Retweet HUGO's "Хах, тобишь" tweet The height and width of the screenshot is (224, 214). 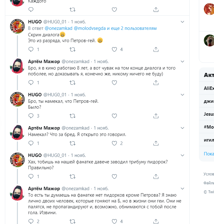tap(72, 176)
